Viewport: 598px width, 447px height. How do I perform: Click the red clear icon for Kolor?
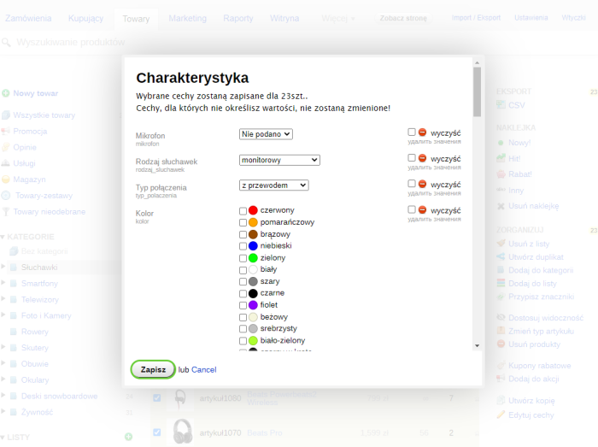422,209
